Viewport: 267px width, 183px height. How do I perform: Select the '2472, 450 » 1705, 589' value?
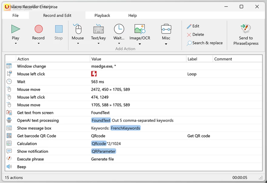pos(110,89)
